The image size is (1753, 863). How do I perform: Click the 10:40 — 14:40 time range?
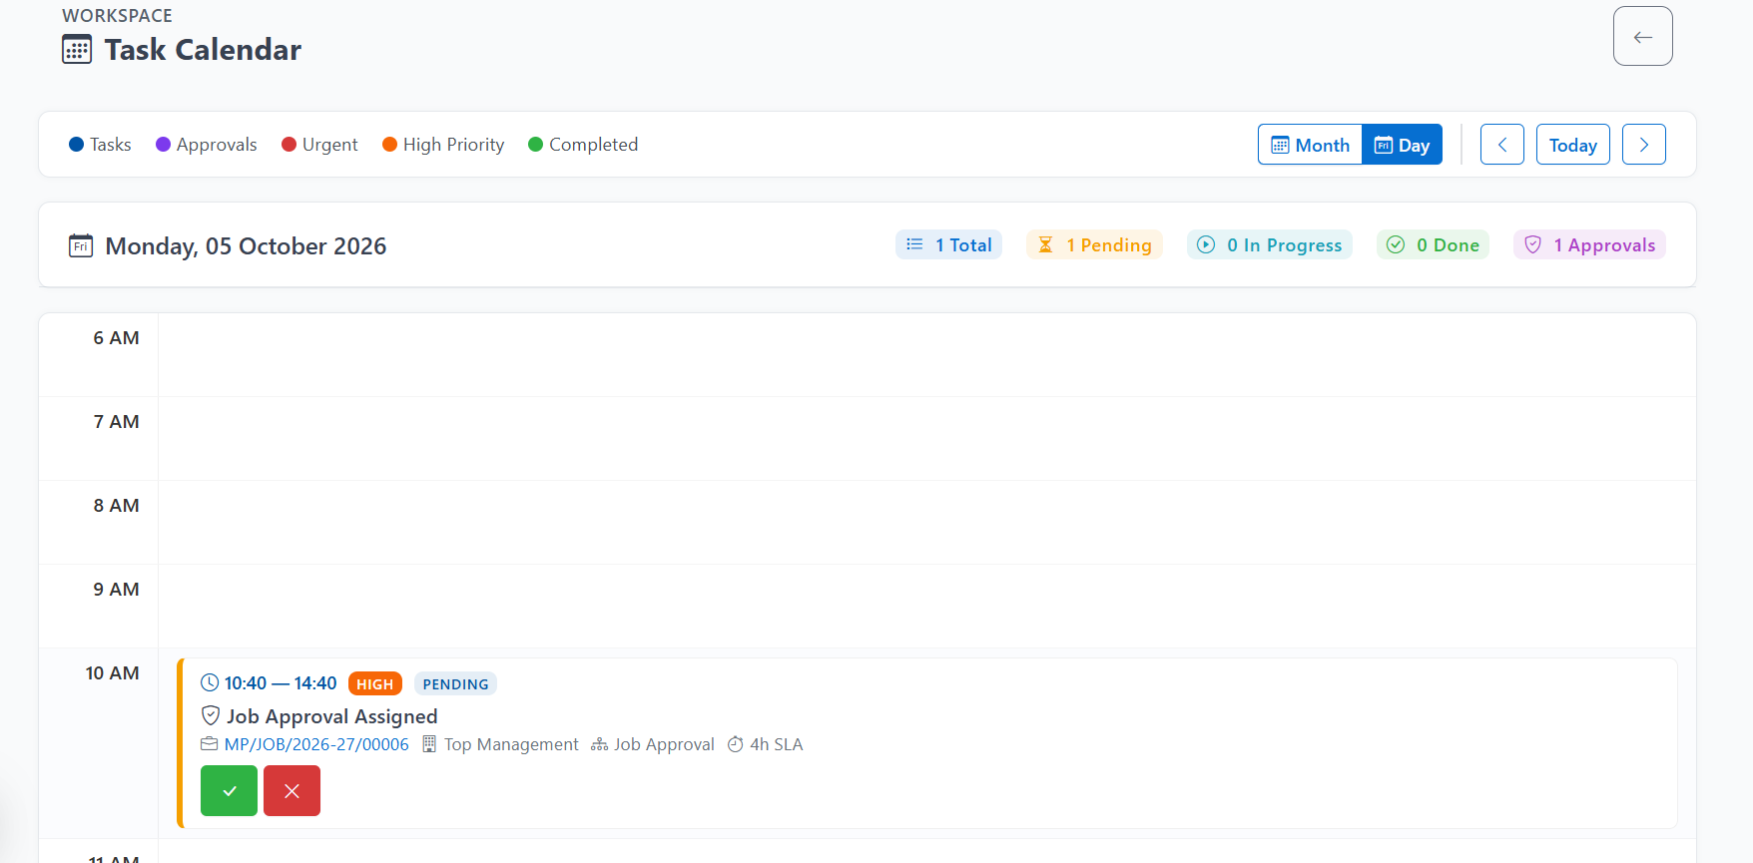coord(281,683)
